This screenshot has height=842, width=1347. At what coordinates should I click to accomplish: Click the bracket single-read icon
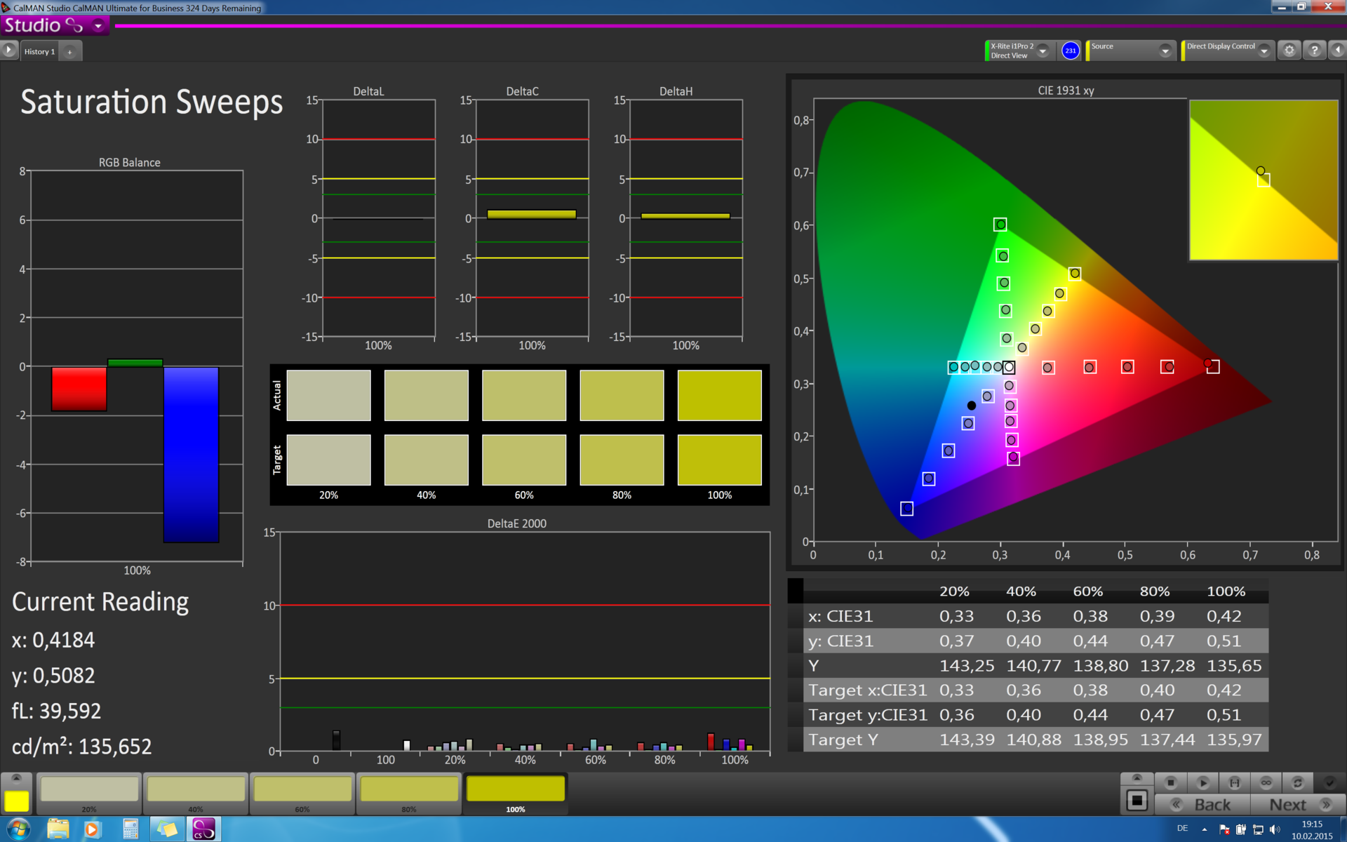1234,782
